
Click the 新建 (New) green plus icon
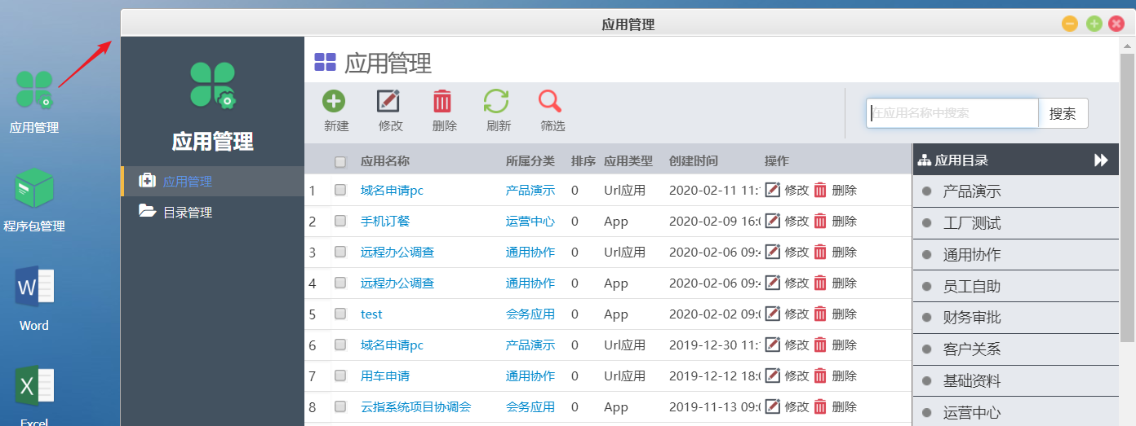point(334,102)
